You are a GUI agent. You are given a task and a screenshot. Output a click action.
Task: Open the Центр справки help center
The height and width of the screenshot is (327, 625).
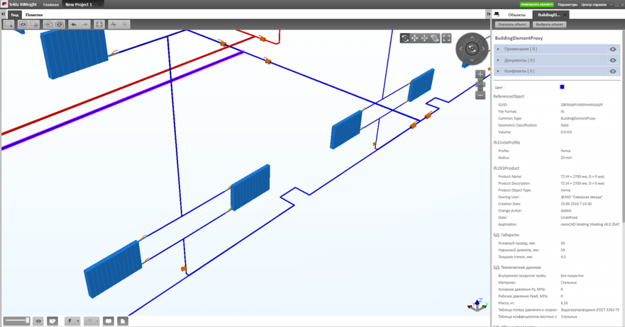[593, 5]
